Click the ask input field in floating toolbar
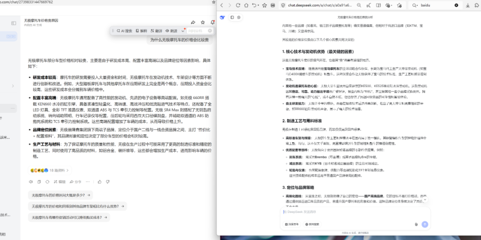481x240 pixels. coord(200,30)
